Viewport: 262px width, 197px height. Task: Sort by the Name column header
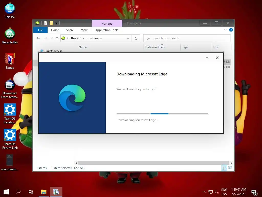[83, 47]
